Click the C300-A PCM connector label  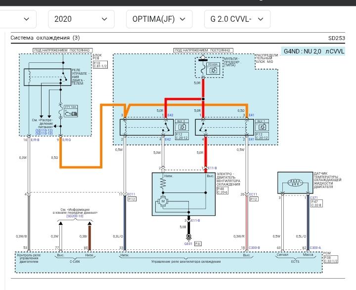click(x=315, y=248)
